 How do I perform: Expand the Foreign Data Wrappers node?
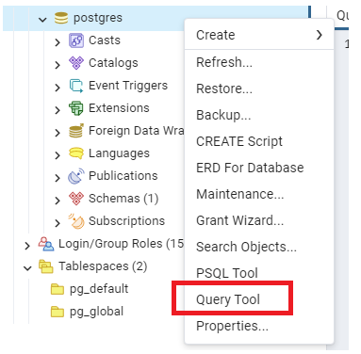[x=57, y=133]
